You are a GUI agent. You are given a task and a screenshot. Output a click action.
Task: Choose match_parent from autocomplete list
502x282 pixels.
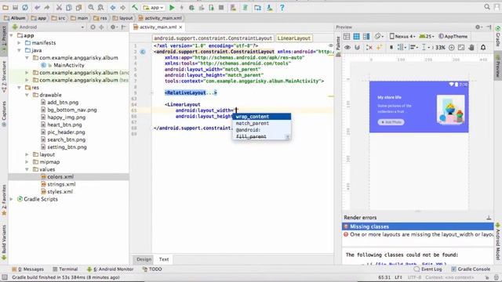261,123
